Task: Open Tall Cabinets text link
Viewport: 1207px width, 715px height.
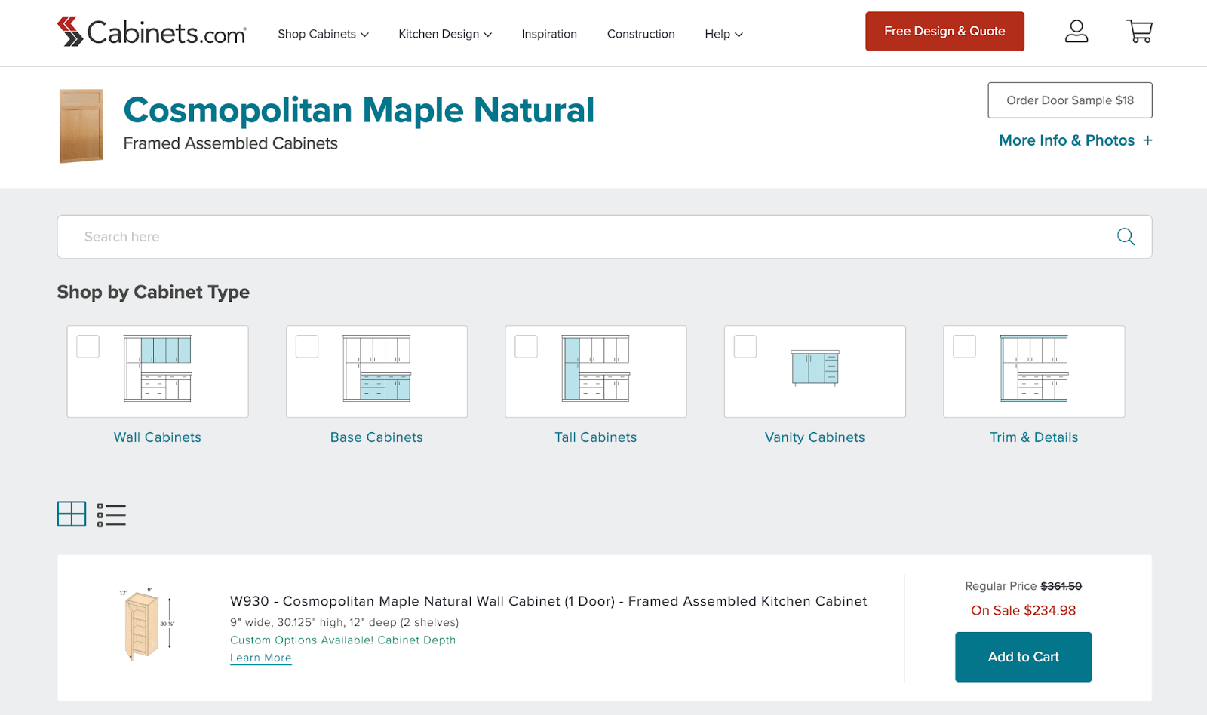Action: tap(596, 437)
